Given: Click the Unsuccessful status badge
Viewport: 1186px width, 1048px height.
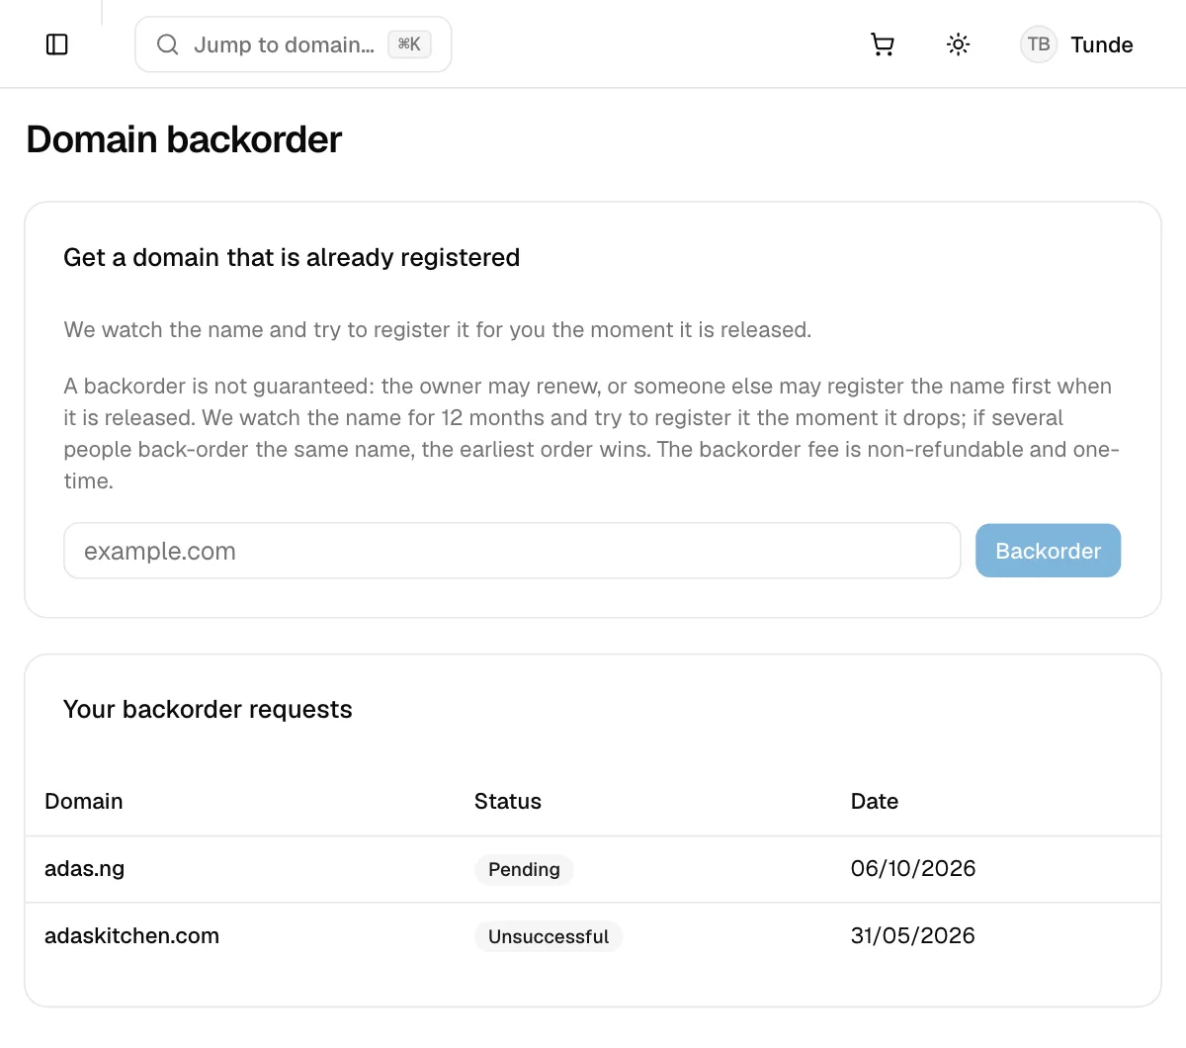Looking at the screenshot, I should [x=549, y=937].
